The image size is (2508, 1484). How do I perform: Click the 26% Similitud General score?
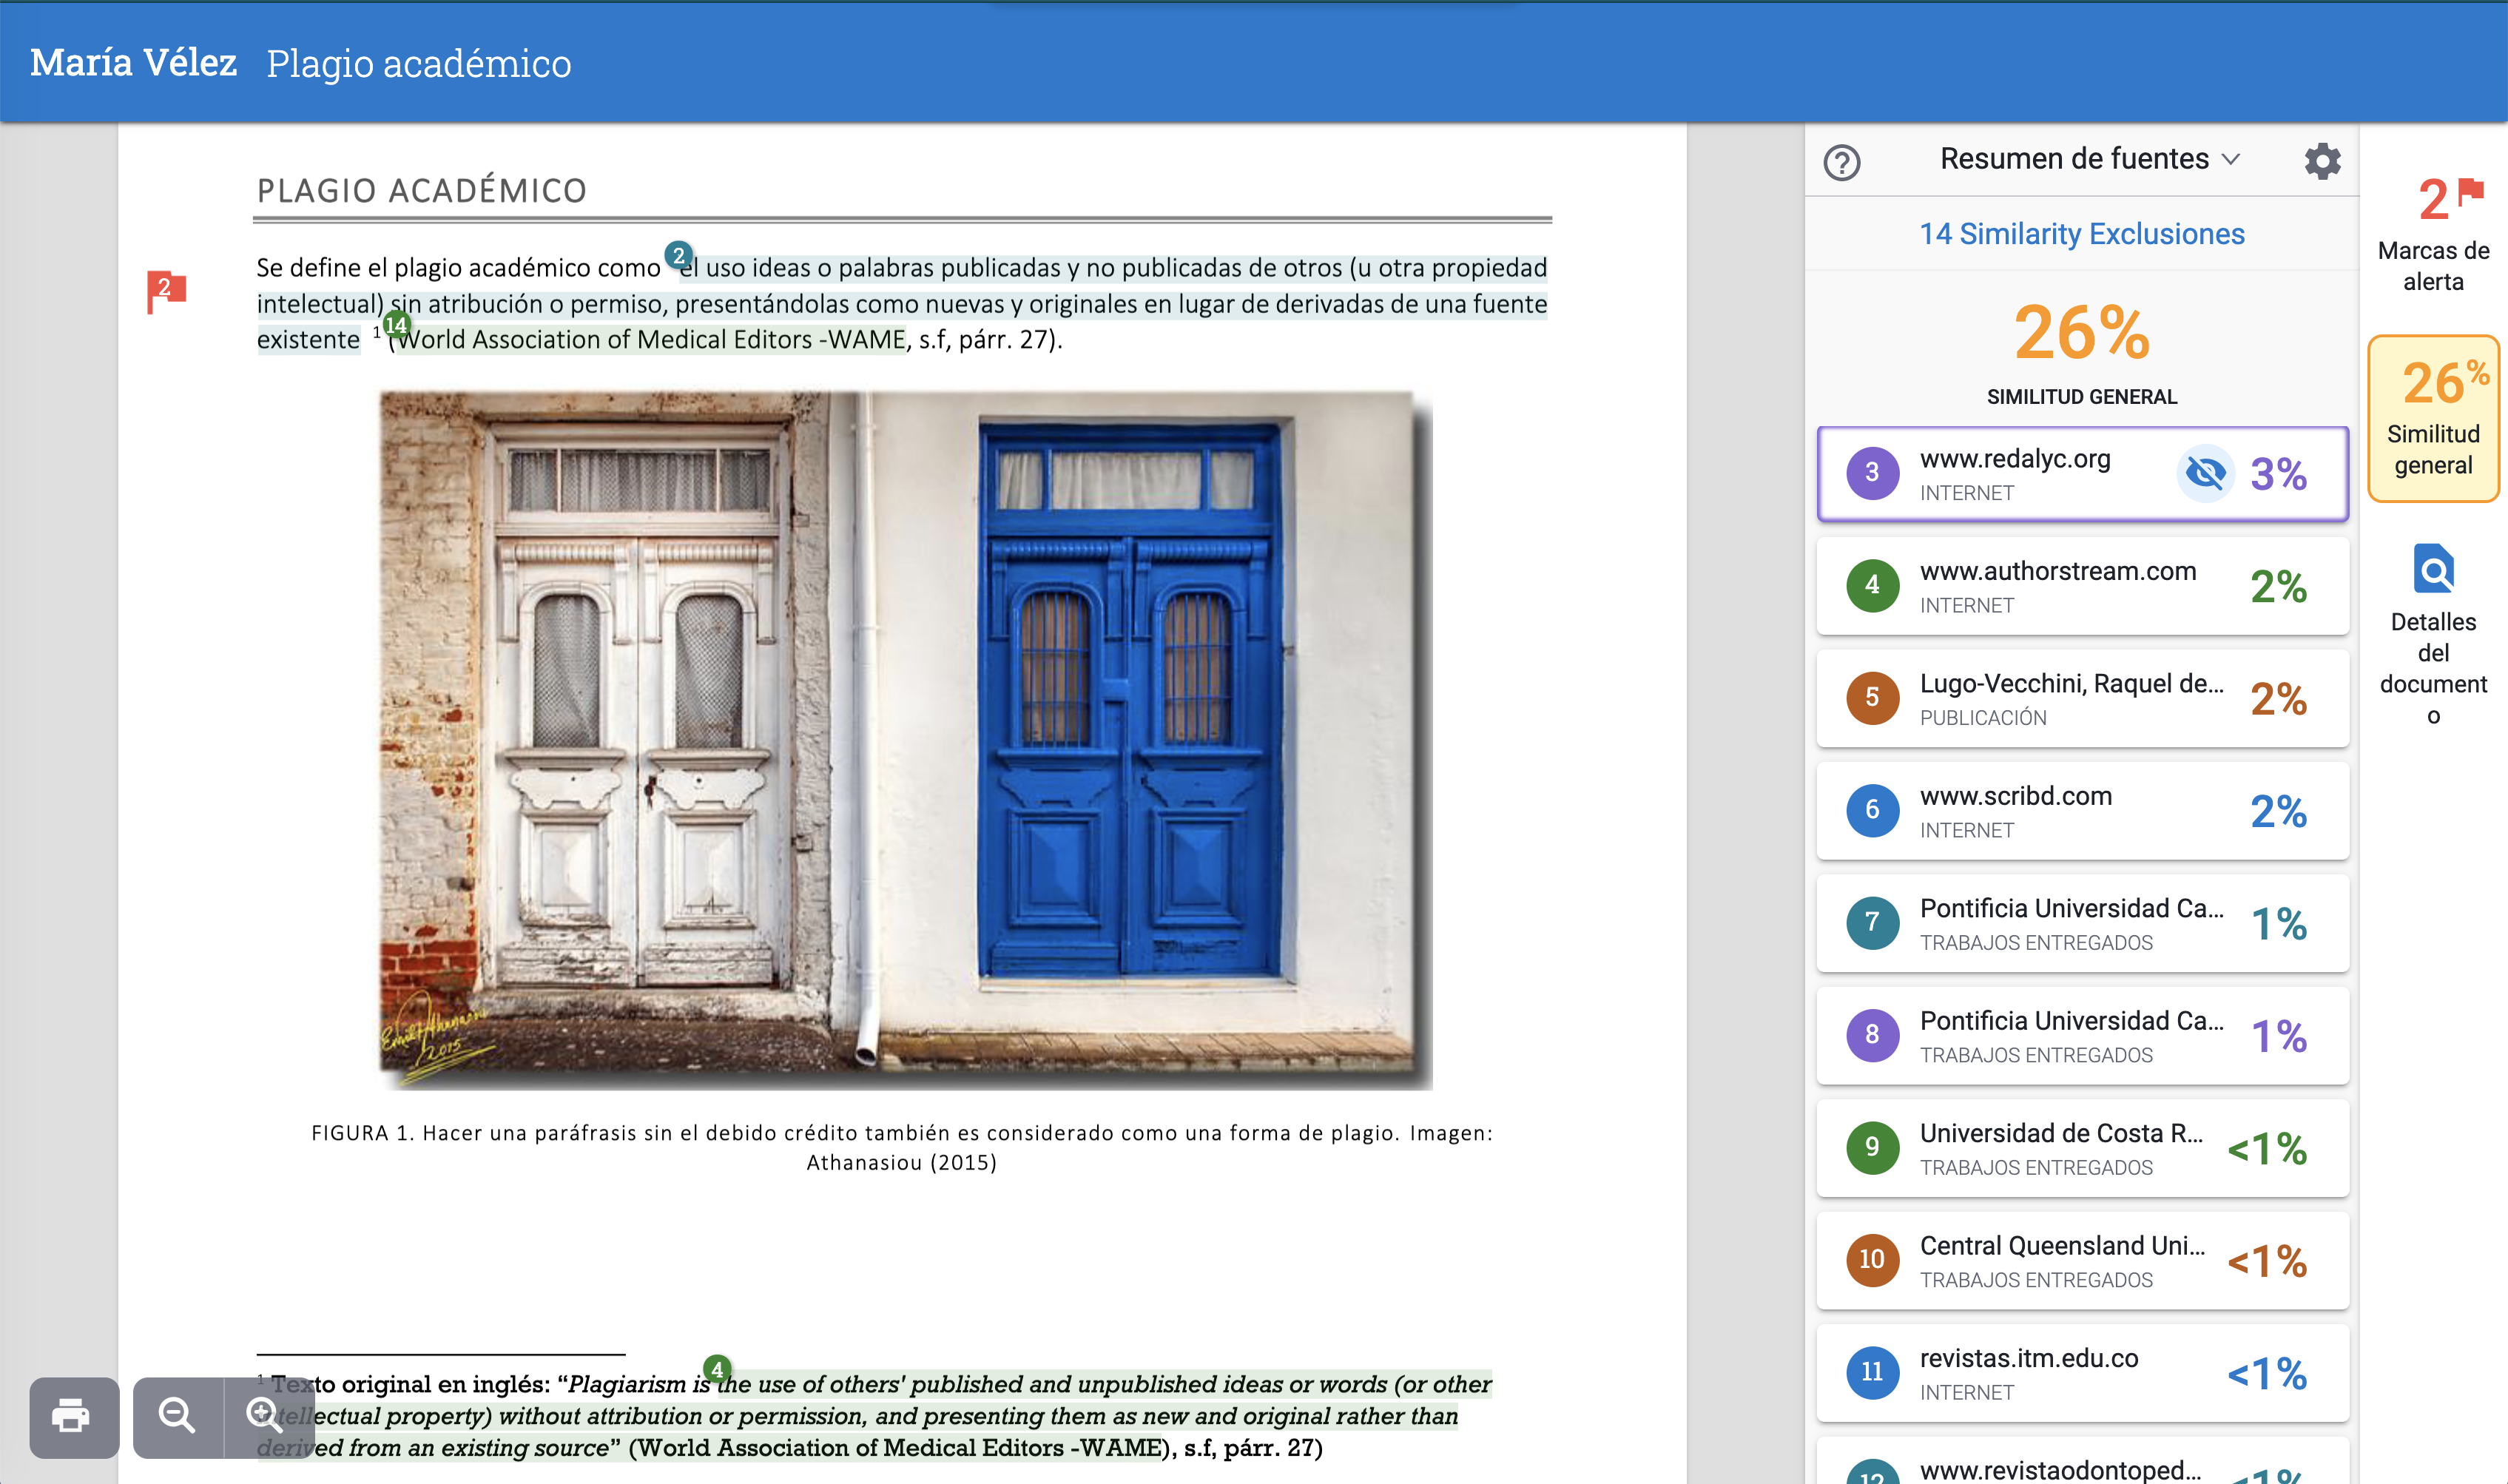coord(2081,332)
